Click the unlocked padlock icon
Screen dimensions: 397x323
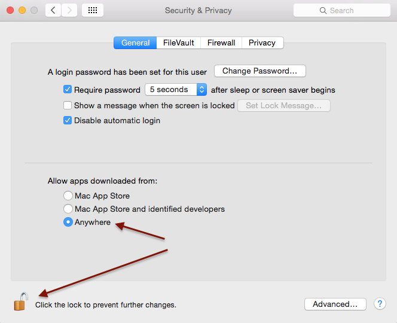[21, 301]
